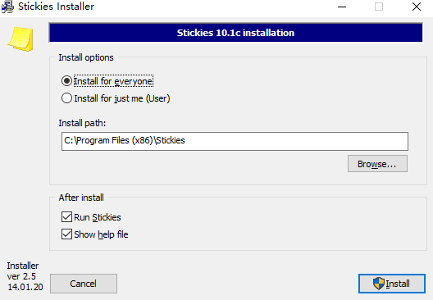This screenshot has height=300, width=433.
Task: Click into the Install path text field
Action: tap(235, 141)
